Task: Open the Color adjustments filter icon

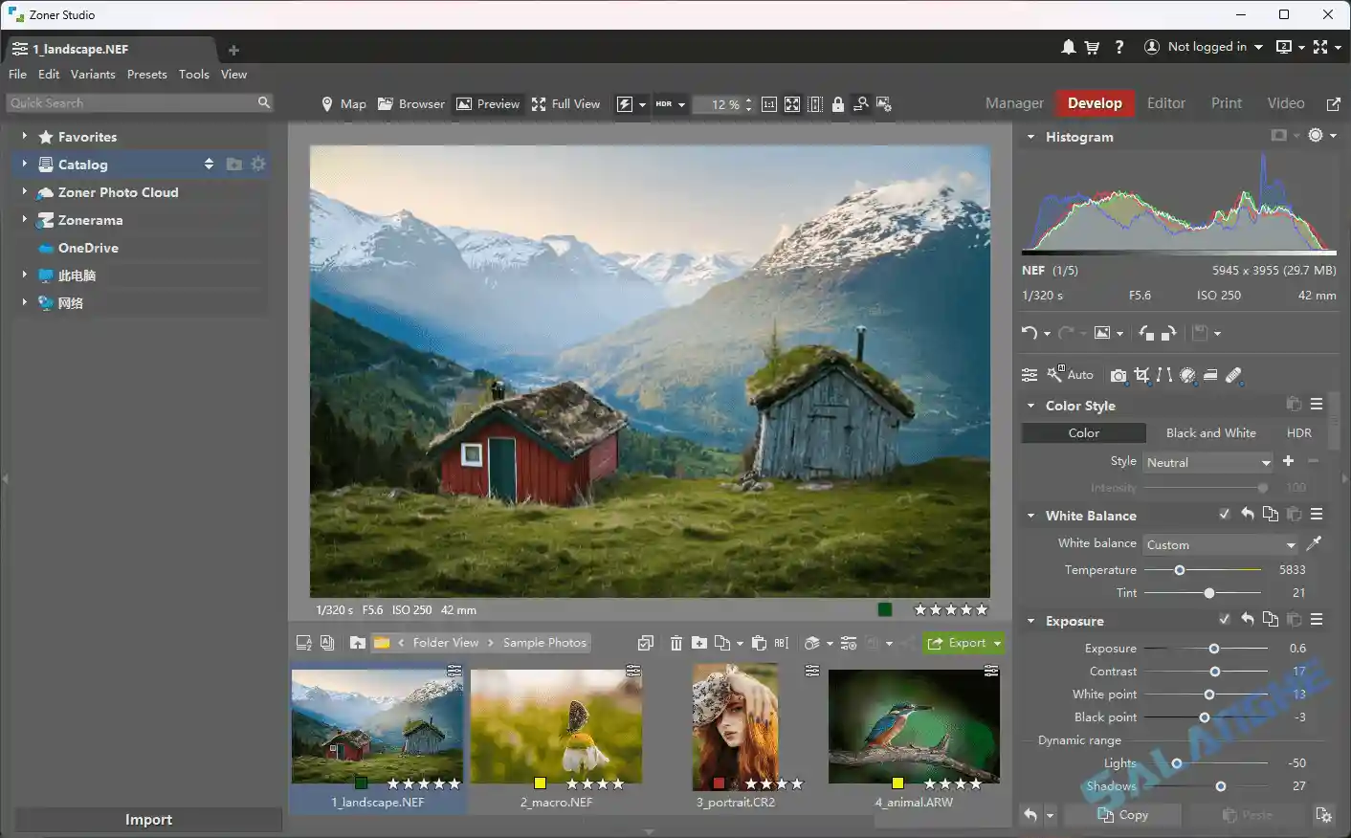Action: tap(1187, 375)
